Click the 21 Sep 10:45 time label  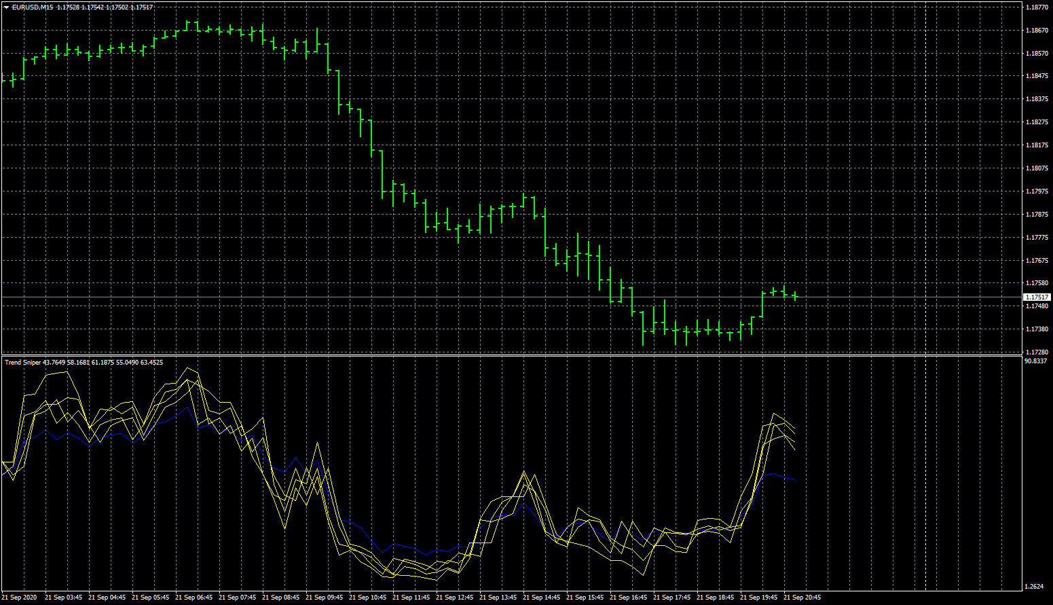pyautogui.click(x=367, y=598)
